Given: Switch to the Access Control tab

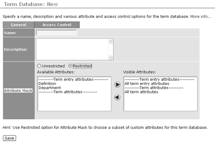Looking at the screenshot, I should coord(57,25).
